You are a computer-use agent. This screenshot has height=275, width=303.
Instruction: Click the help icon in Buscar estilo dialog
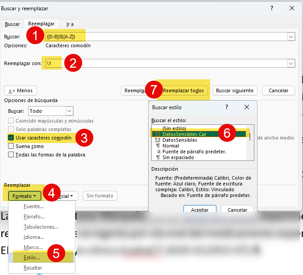[x=227, y=107]
